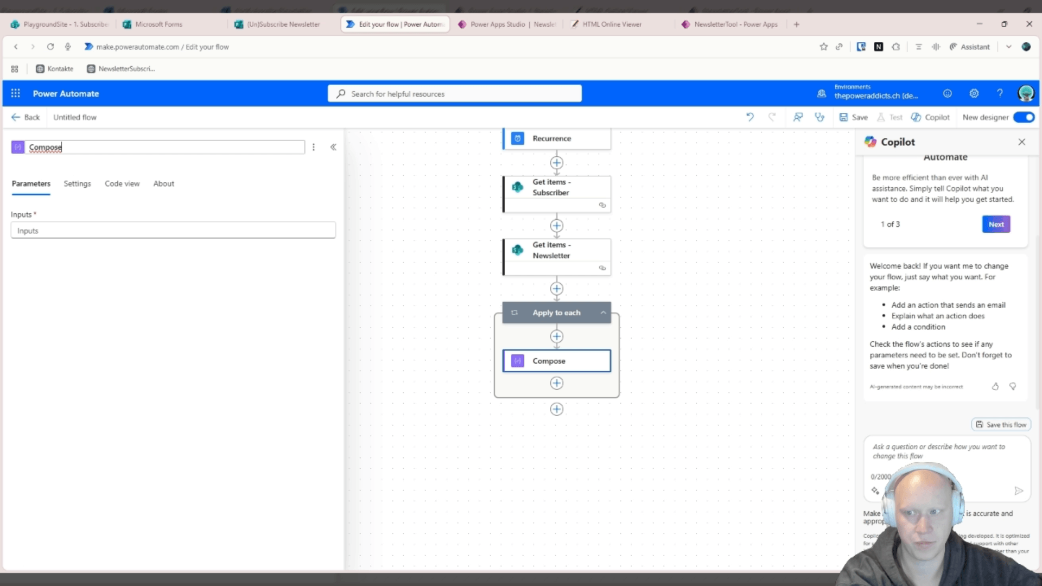Switch to the Settings tab
The width and height of the screenshot is (1042, 586).
(77, 183)
